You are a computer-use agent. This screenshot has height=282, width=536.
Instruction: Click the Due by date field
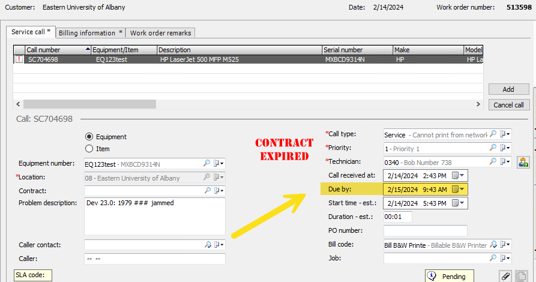tap(425, 189)
